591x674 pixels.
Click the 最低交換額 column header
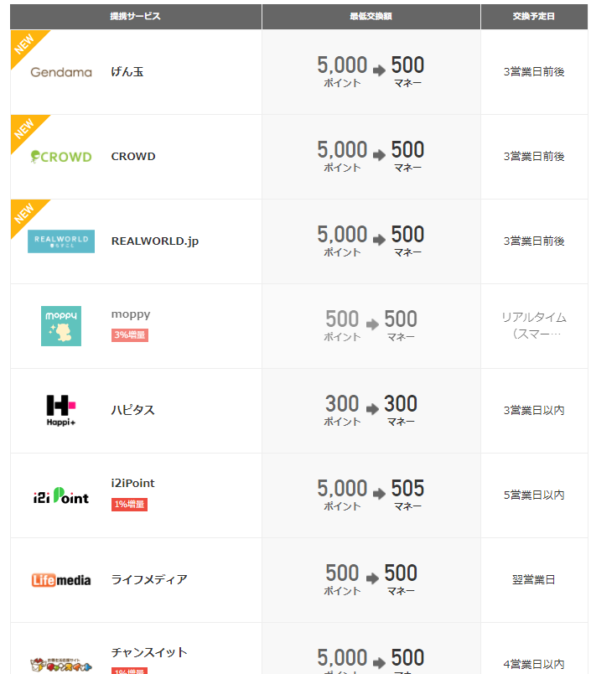(371, 17)
